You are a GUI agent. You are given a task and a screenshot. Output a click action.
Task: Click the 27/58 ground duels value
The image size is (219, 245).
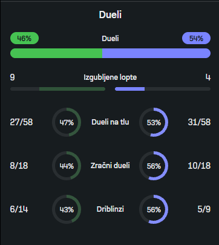[21, 122]
